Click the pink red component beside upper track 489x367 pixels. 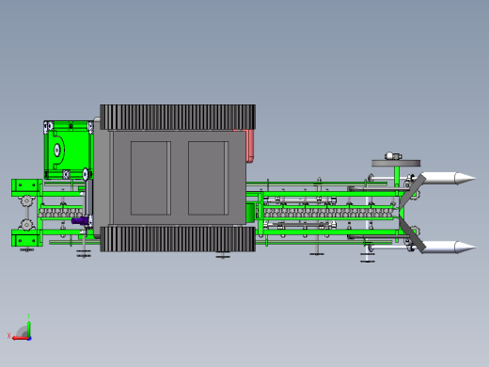(248, 146)
